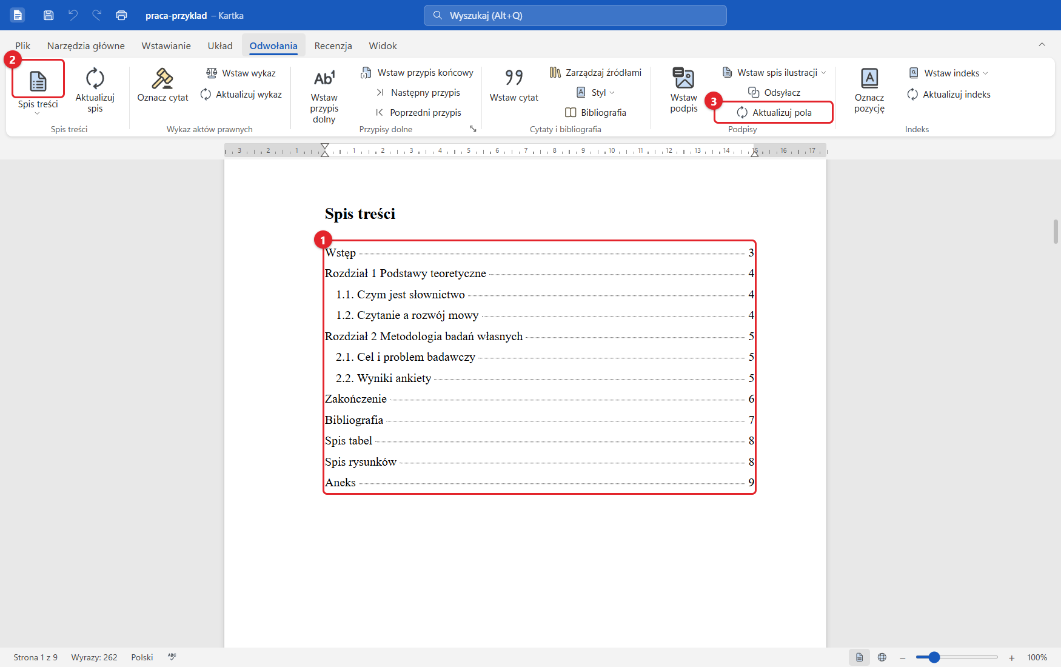Click the zoom out minus button
Viewport: 1061px width, 667px height.
tap(902, 658)
